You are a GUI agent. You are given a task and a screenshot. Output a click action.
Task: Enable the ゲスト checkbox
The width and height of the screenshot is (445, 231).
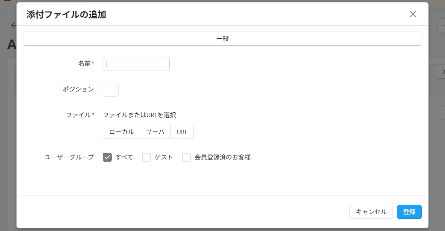coord(146,157)
